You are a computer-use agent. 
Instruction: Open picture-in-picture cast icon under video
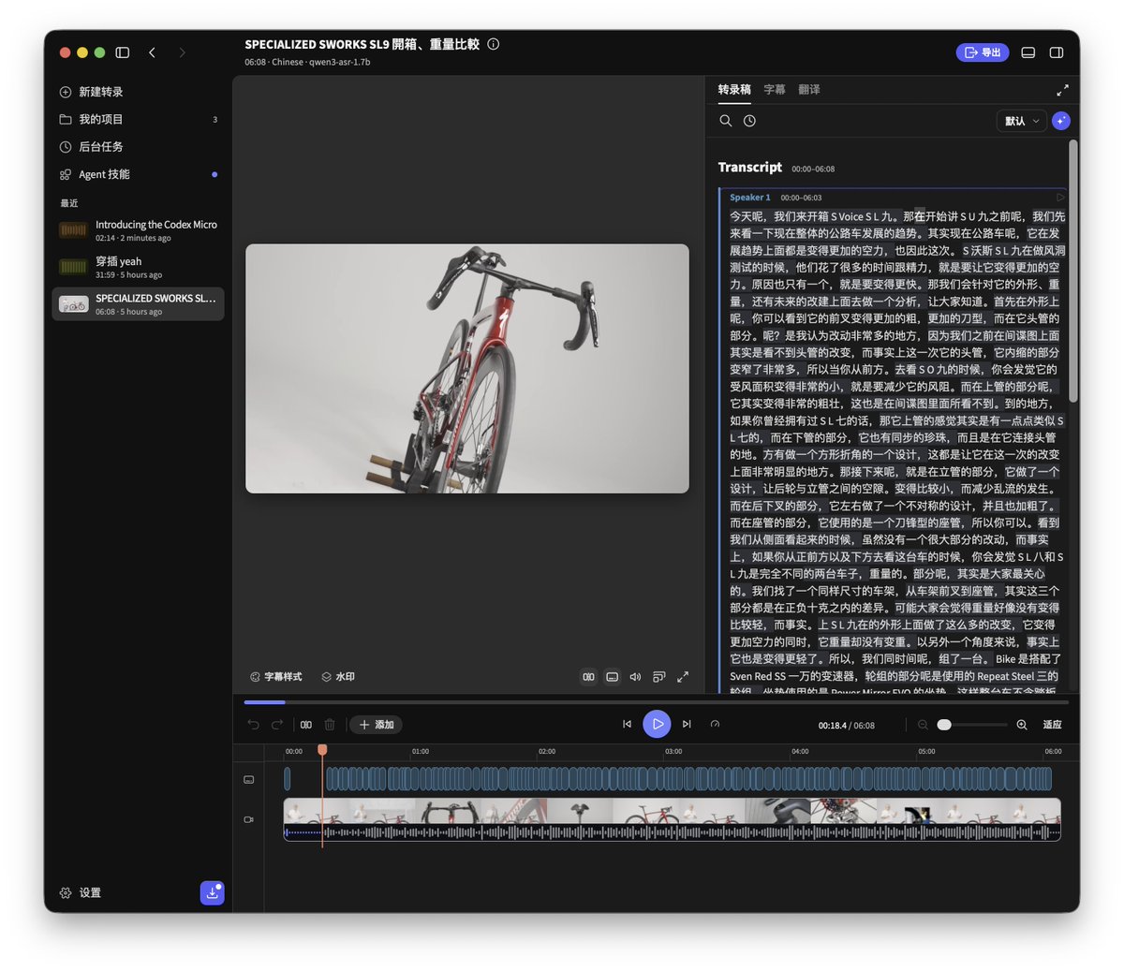pos(658,677)
